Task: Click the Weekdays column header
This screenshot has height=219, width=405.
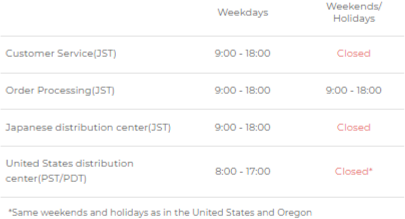Action: pyautogui.click(x=243, y=12)
